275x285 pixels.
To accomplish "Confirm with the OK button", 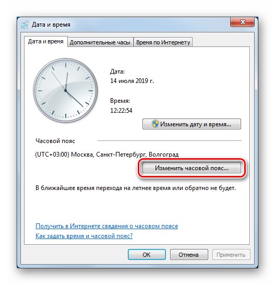I will point(147,255).
